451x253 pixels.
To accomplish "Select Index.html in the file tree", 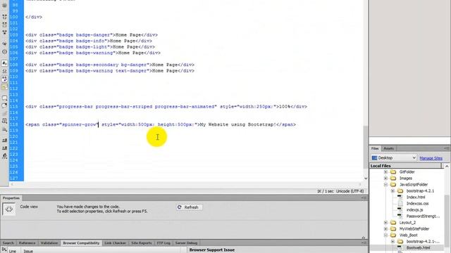I will click(416, 197).
